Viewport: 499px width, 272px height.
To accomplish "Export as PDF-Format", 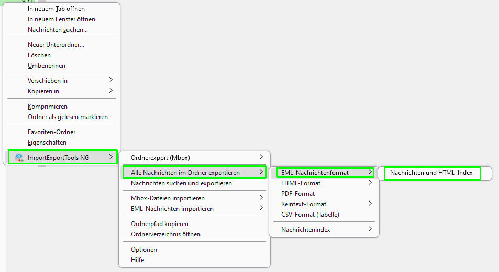I will click(x=298, y=194).
